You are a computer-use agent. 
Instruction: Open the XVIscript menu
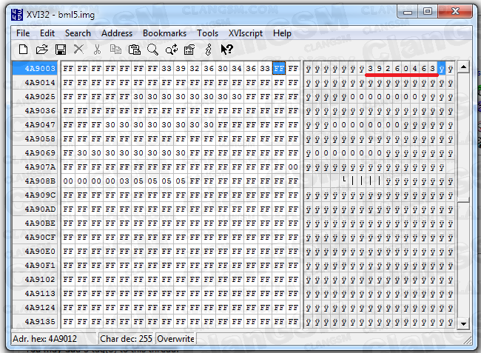point(245,33)
